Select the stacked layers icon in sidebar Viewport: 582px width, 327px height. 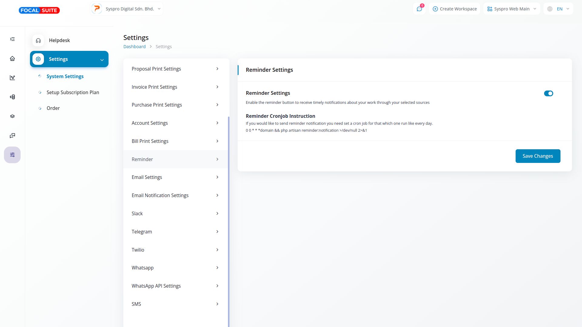pyautogui.click(x=12, y=116)
